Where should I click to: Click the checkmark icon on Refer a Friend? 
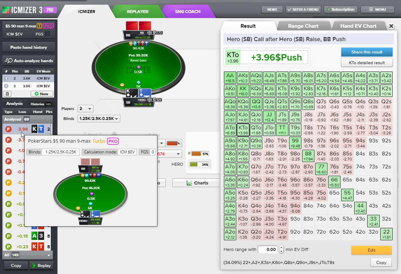[289, 9]
